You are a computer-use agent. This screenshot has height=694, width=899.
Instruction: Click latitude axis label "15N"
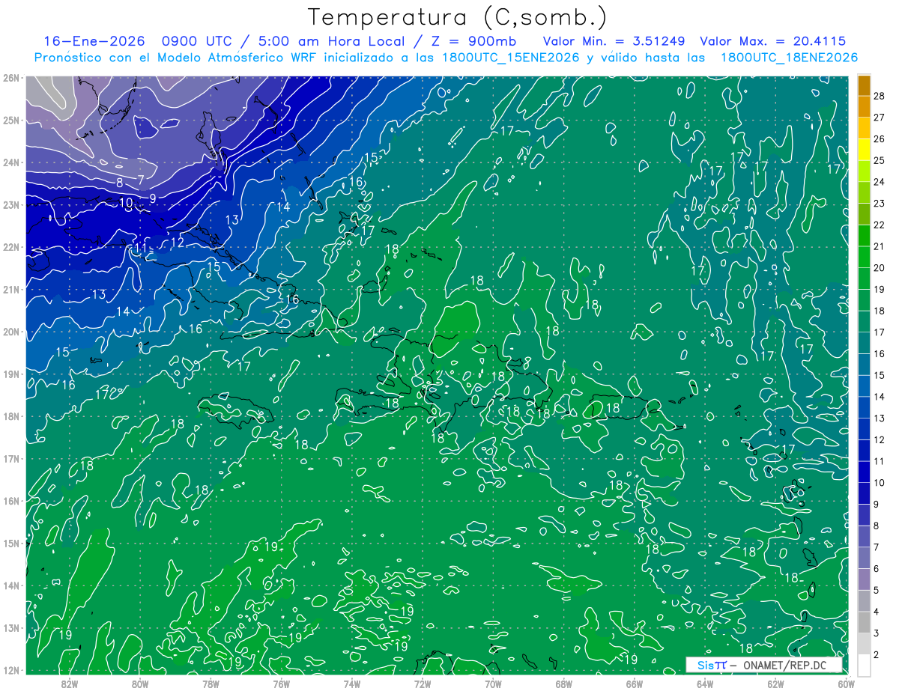pos(10,543)
